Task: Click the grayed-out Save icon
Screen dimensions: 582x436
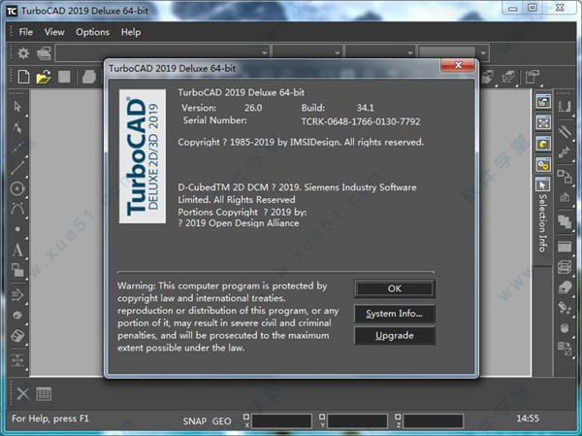Action: coord(64,77)
